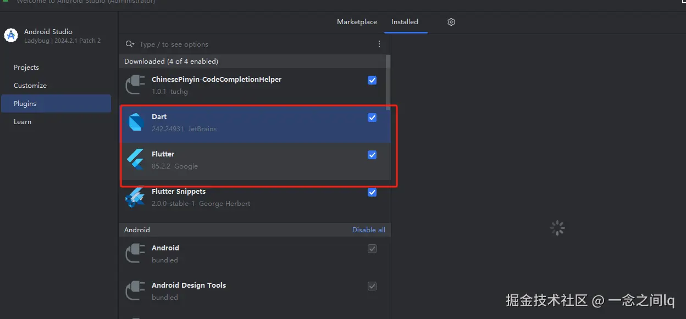Click the Dart plugin icon
Image resolution: width=686 pixels, height=319 pixels.
[x=135, y=122]
